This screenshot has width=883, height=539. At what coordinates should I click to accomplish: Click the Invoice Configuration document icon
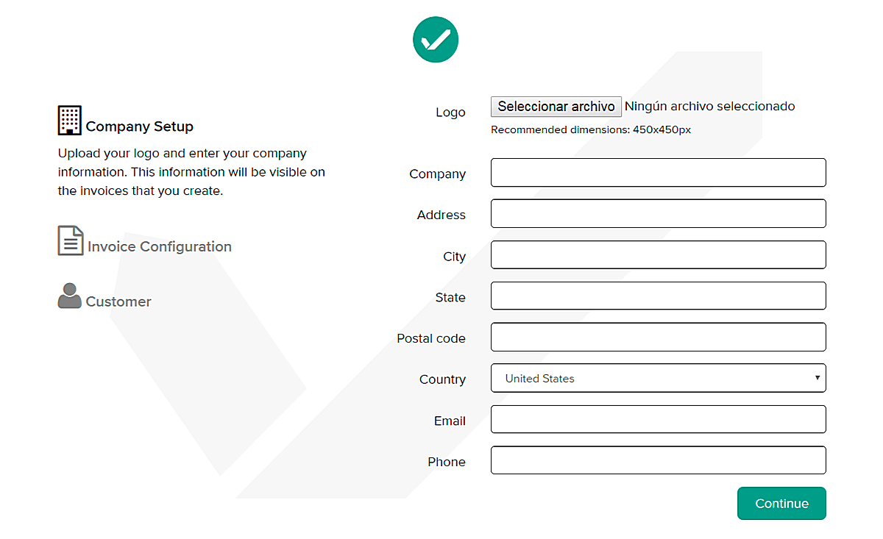pos(71,240)
